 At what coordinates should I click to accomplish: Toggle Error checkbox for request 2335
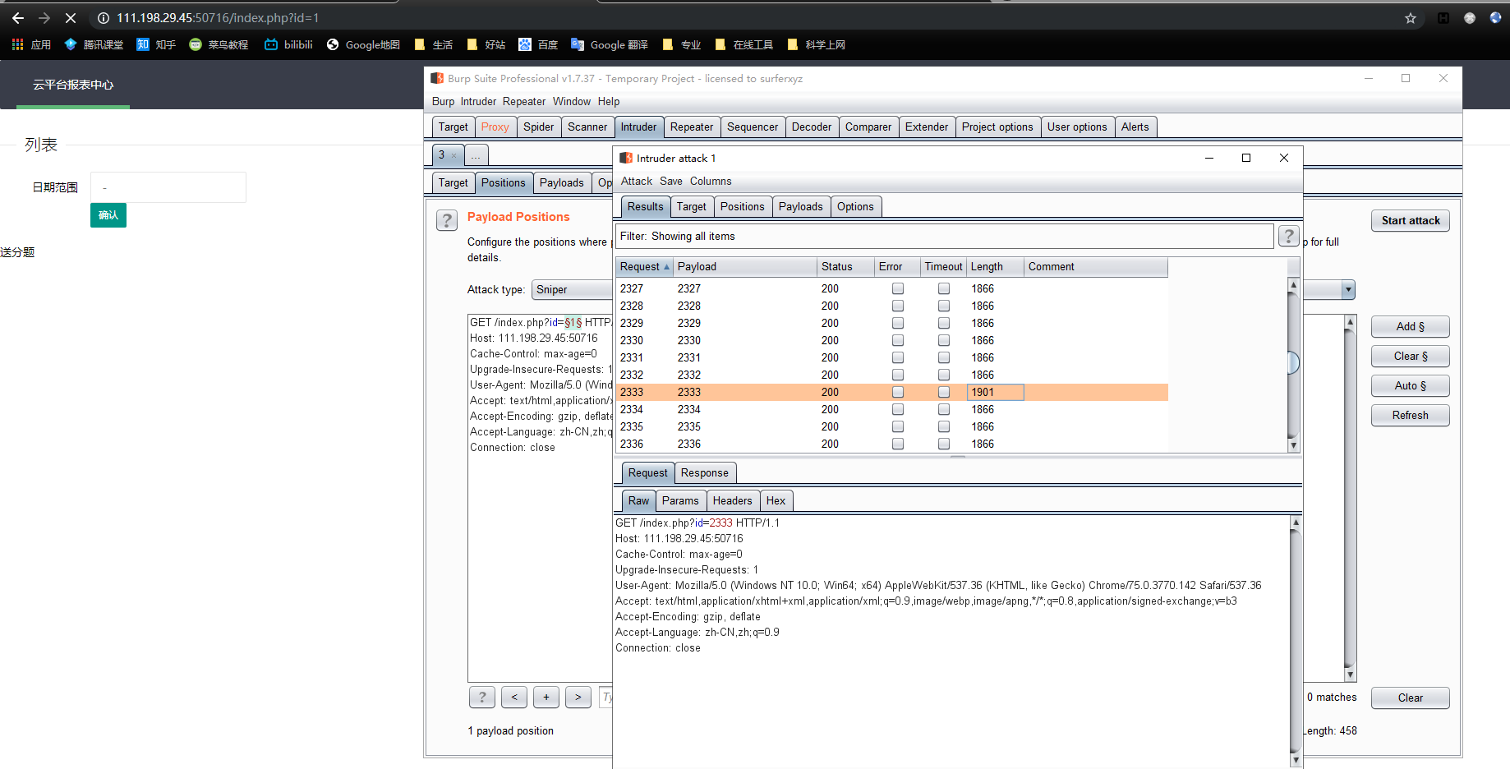coord(898,426)
